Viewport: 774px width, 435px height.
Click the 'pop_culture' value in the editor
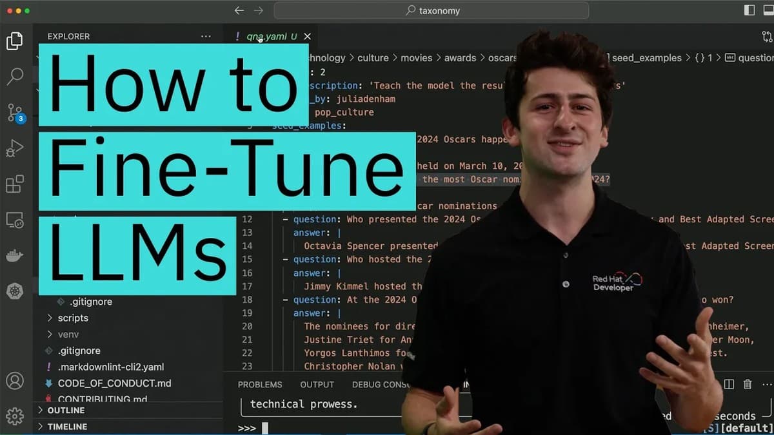(x=344, y=112)
